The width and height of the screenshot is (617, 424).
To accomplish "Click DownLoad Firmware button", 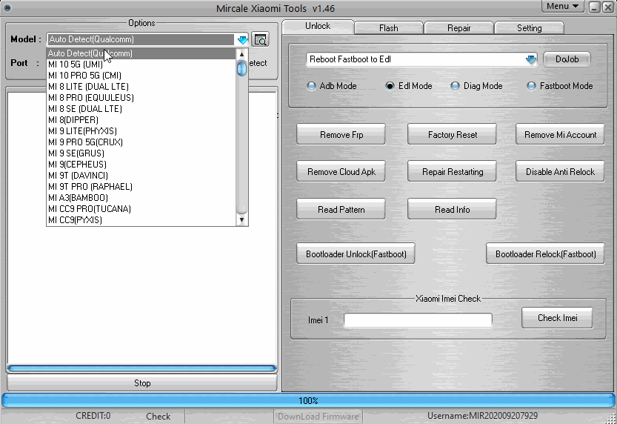I will [x=318, y=416].
